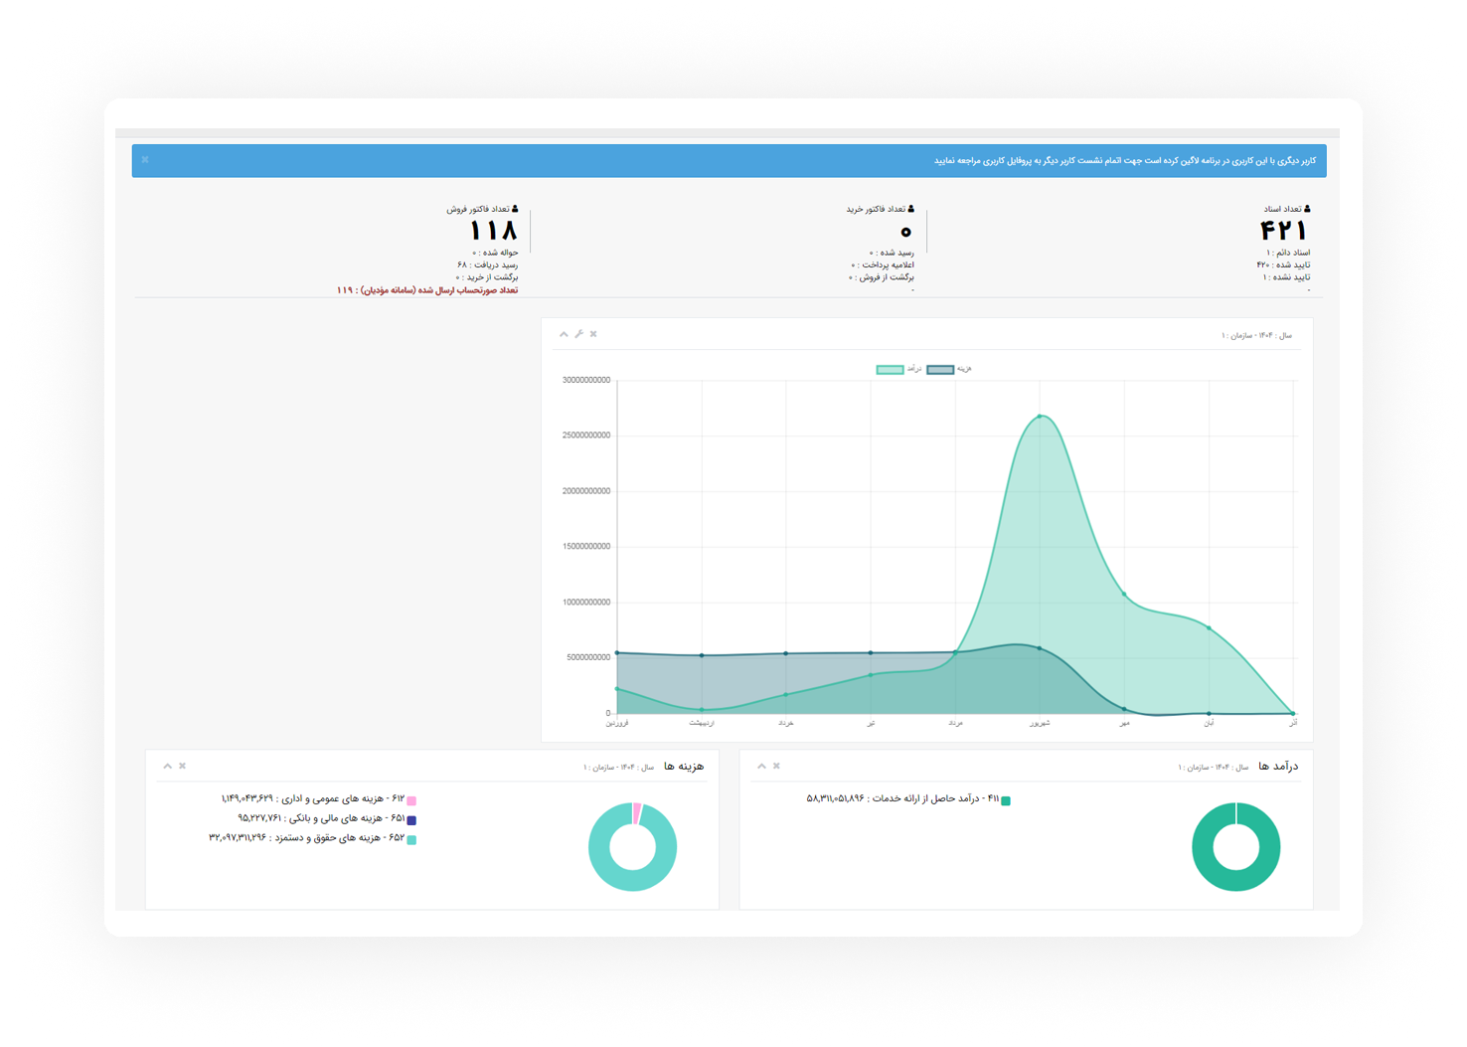
Task: Close the line chart panel using its X icon
Action: [593, 334]
